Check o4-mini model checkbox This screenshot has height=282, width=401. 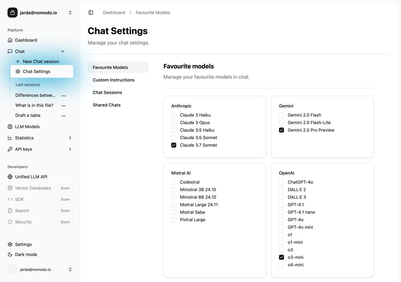pyautogui.click(x=282, y=265)
